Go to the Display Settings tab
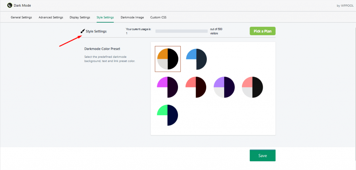 80,17
